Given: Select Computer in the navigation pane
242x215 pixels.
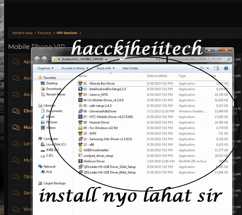Looking at the screenshot, I should coord(51,139).
